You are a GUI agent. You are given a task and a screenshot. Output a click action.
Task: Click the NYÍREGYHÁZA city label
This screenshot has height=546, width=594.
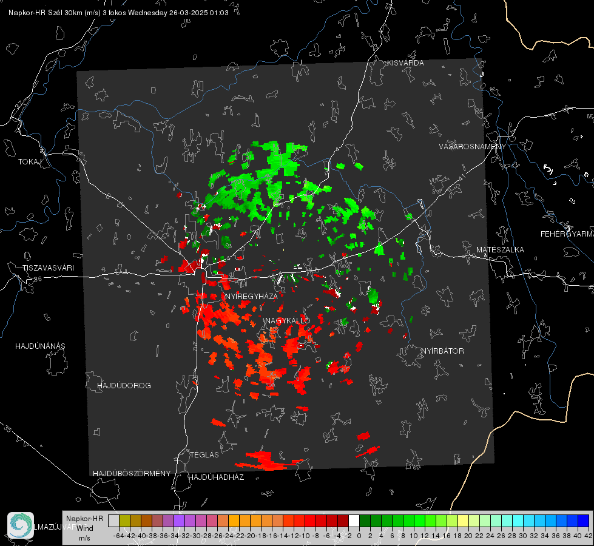coord(251,296)
